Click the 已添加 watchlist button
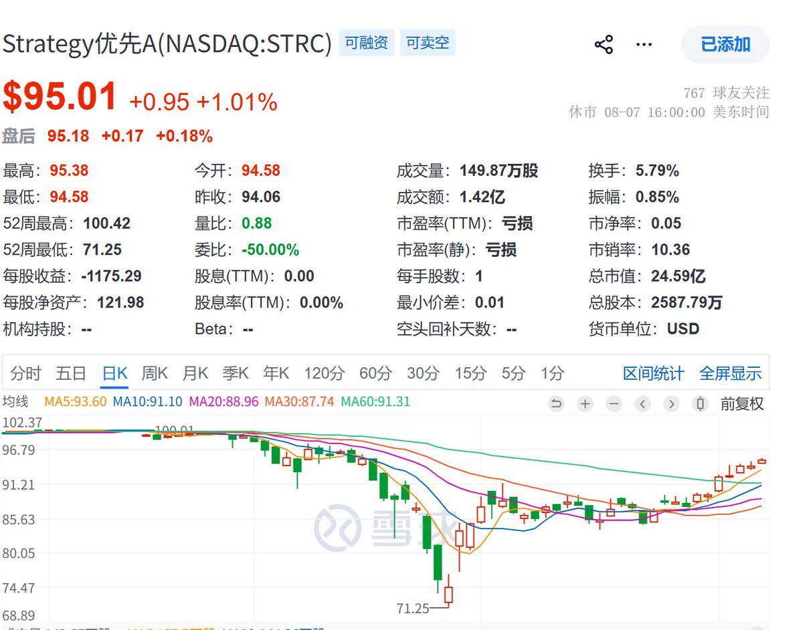The image size is (803, 630). [x=725, y=45]
